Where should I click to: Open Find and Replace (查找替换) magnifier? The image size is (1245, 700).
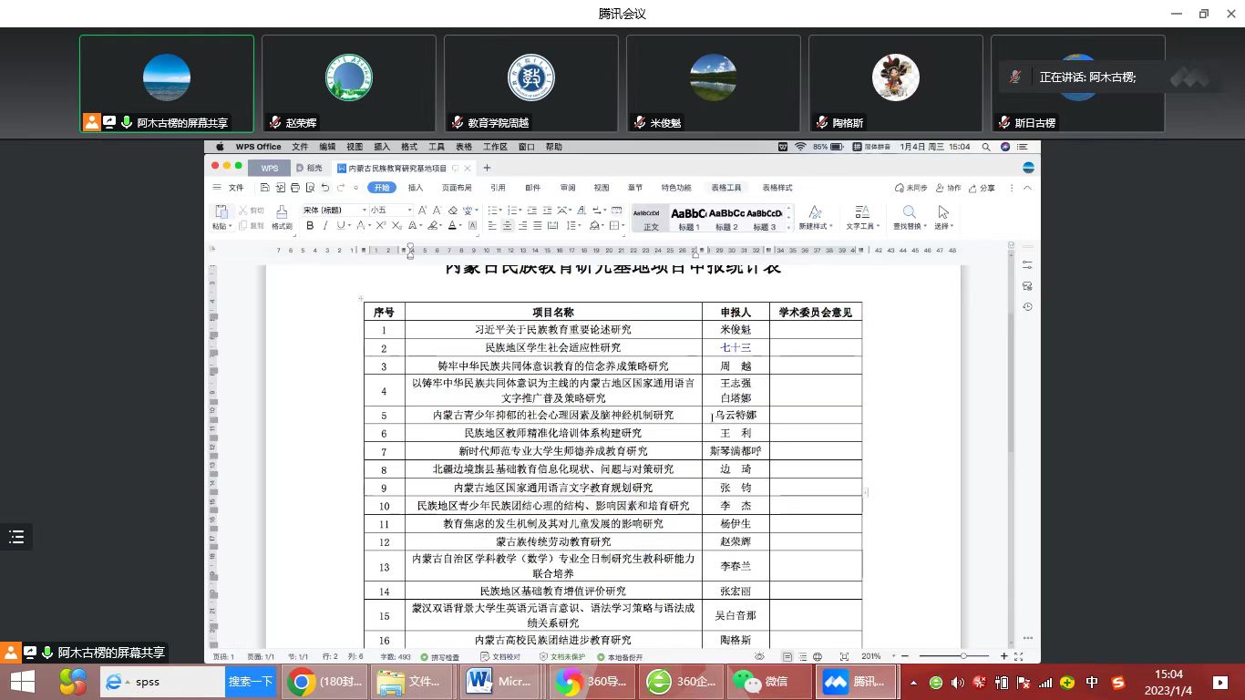click(x=909, y=217)
